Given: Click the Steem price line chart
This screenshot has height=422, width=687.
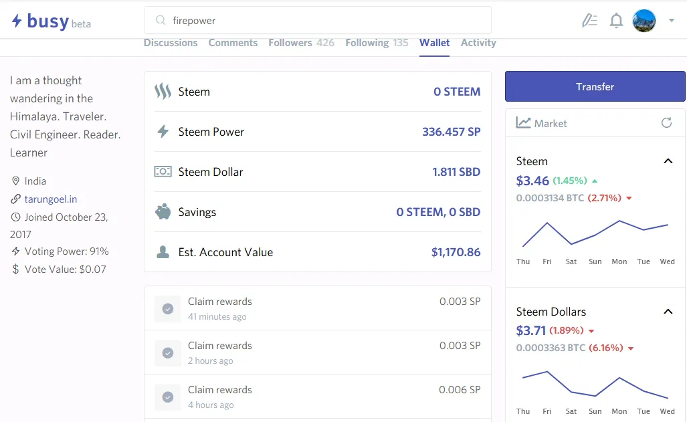Looking at the screenshot, I should click(x=595, y=233).
